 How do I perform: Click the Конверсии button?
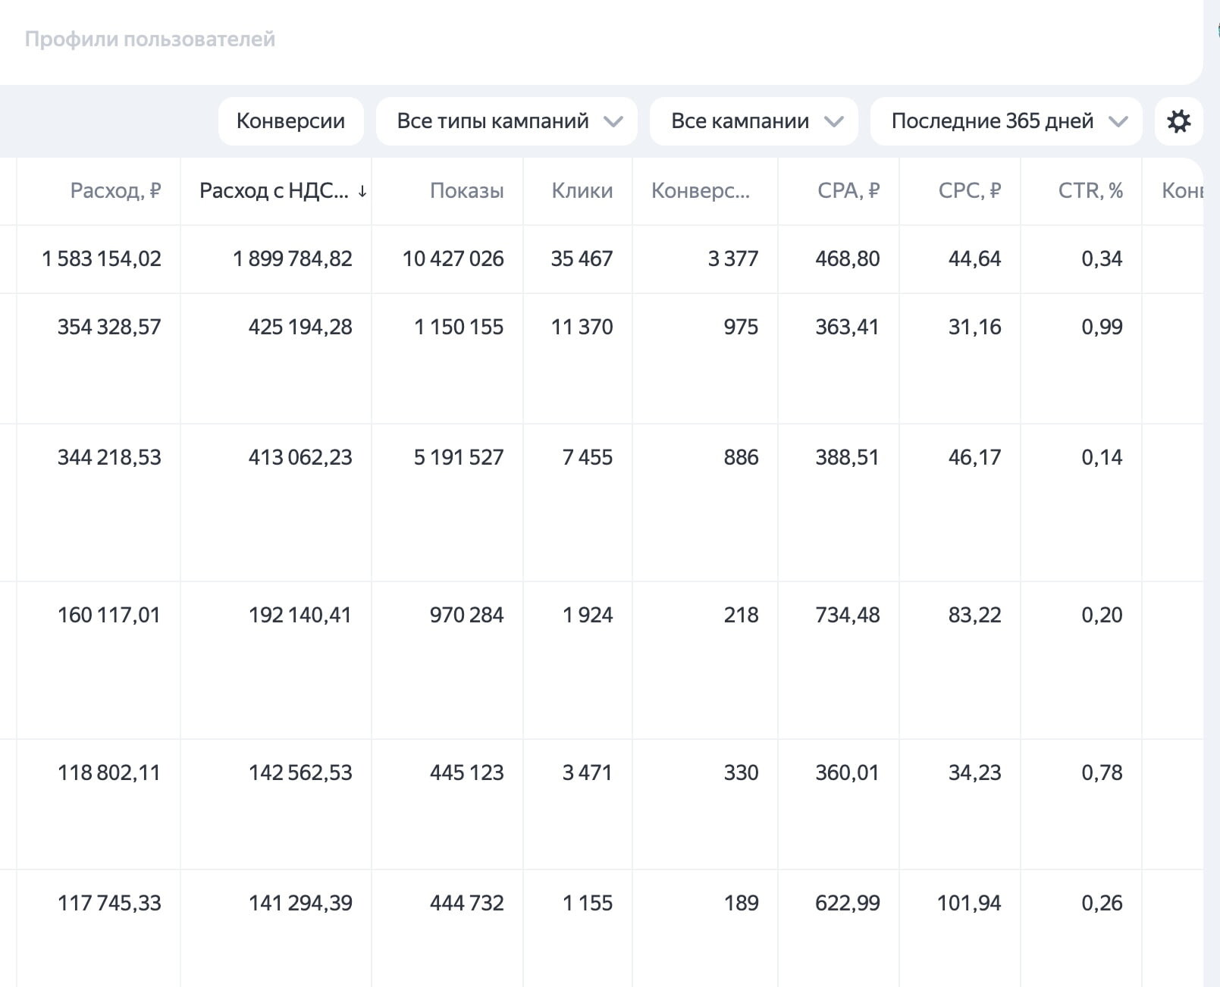(x=290, y=121)
